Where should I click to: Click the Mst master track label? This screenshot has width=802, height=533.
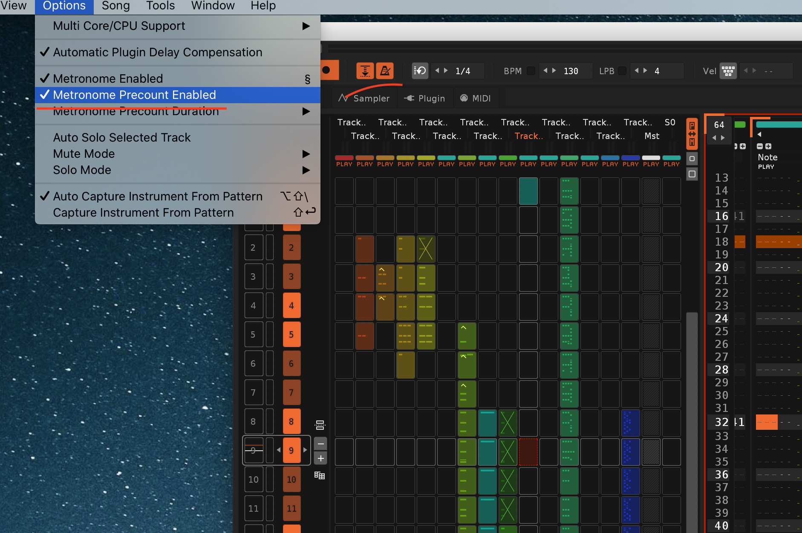point(652,136)
